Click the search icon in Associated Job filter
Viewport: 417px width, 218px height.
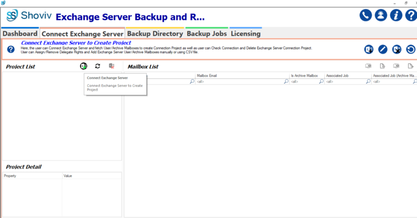(368, 81)
